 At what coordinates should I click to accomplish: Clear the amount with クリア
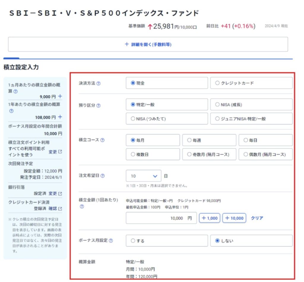click(x=257, y=218)
